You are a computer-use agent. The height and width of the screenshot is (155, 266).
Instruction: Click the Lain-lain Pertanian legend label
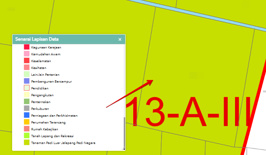[x=45, y=75]
